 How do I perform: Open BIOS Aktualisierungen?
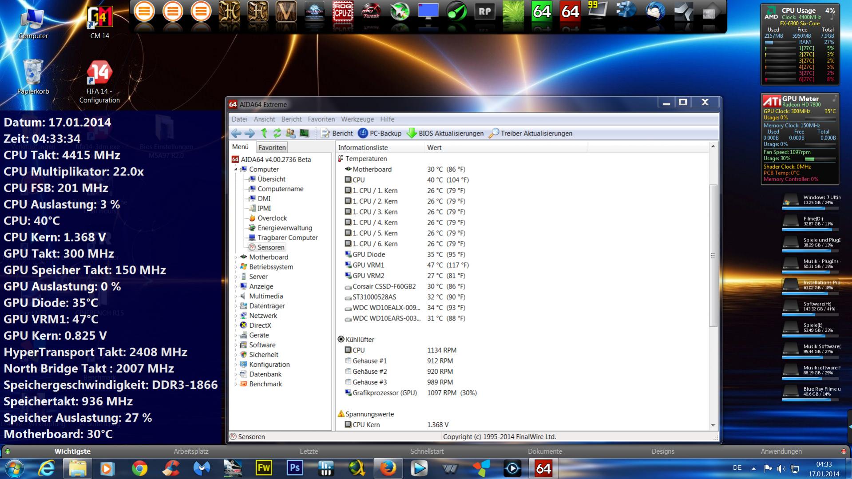445,133
